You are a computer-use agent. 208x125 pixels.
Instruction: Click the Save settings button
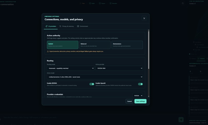140,101
